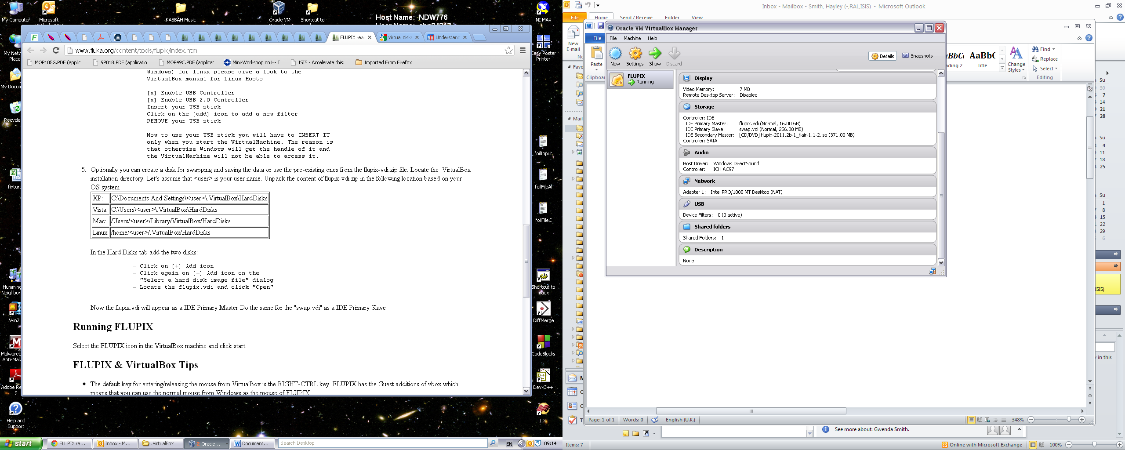Screen dimensions: 1125x450
Task: Click the Description section icon
Action: (687, 250)
